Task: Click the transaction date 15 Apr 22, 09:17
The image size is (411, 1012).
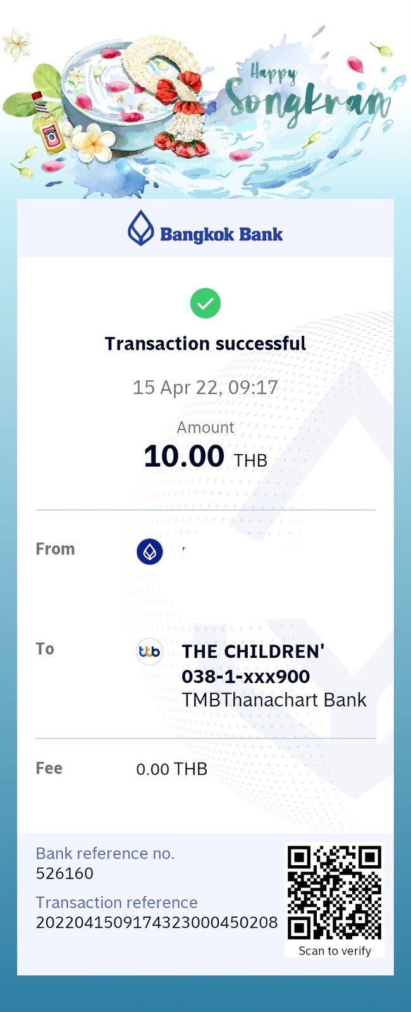Action: point(205,387)
